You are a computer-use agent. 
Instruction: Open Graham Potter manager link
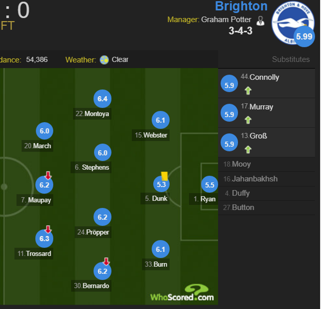[226, 20]
